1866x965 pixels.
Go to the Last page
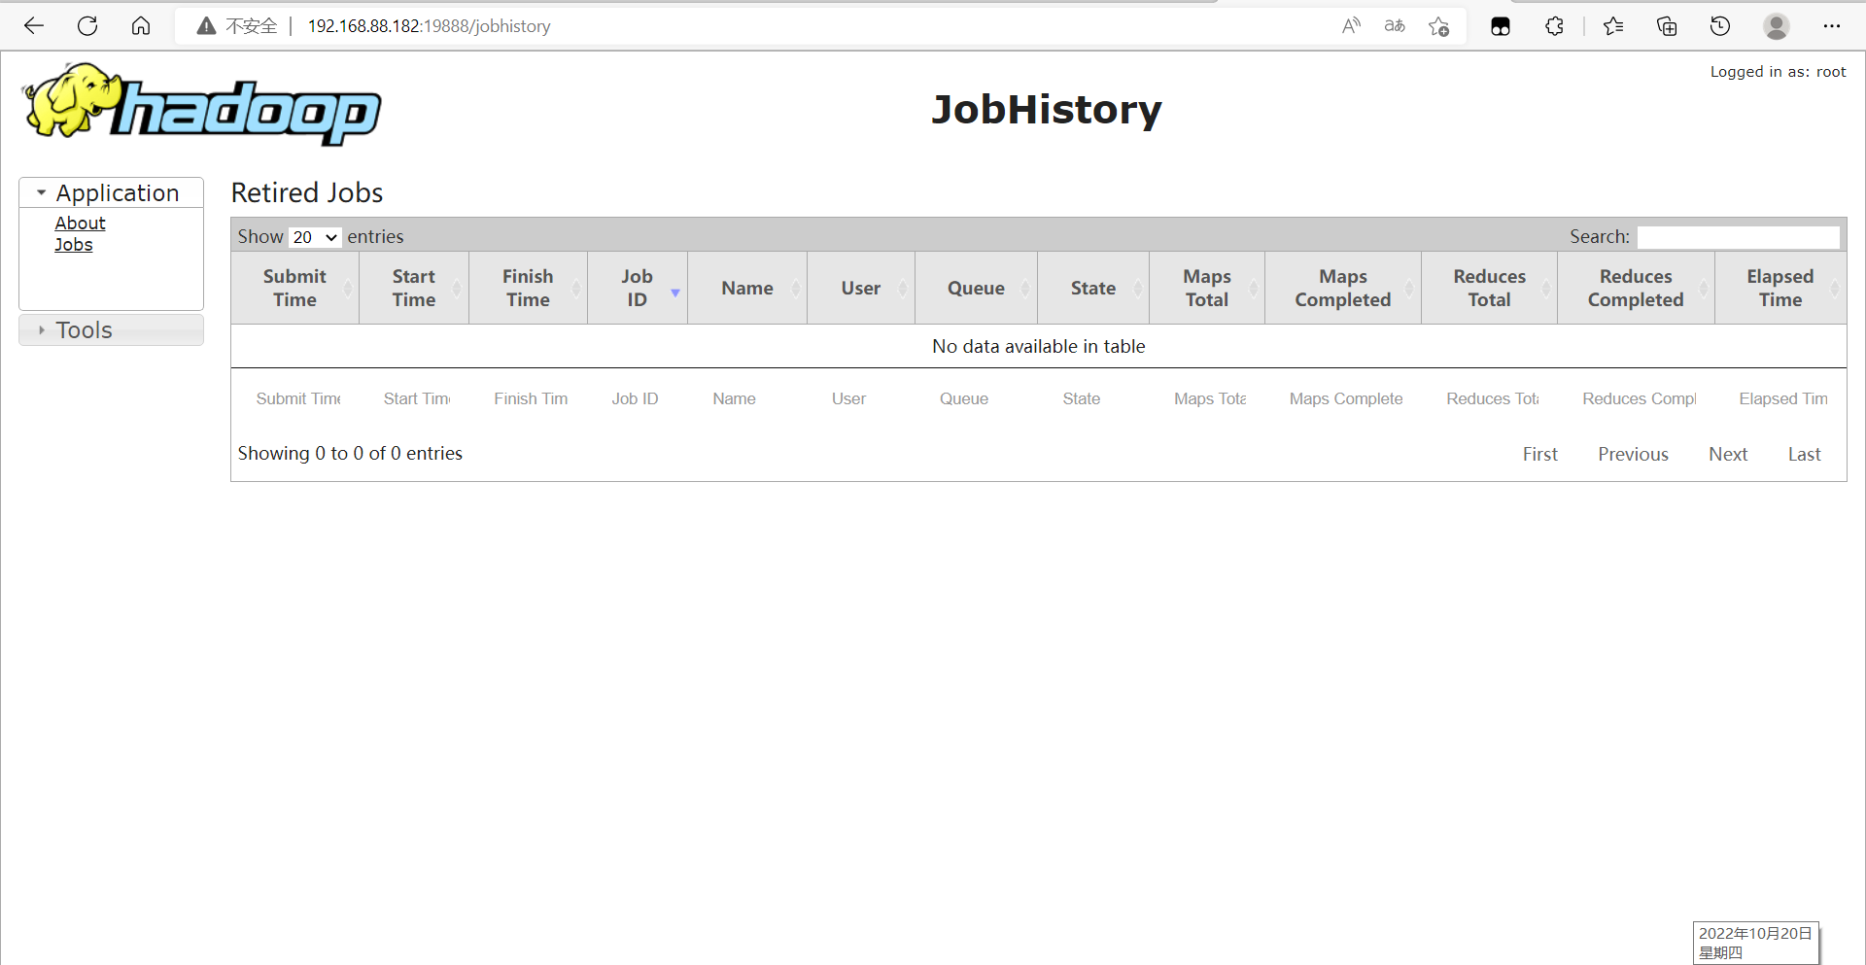click(x=1804, y=454)
